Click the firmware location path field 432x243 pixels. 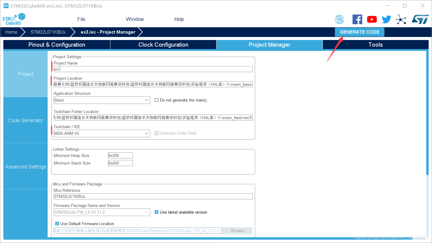tap(138, 231)
